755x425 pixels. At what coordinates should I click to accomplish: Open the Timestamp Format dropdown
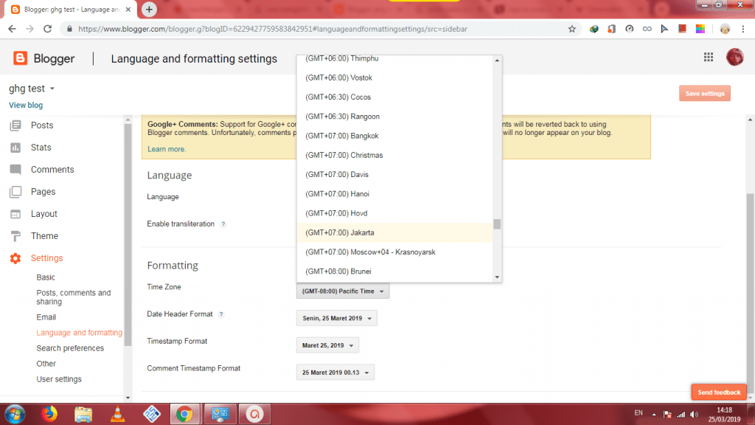point(327,345)
